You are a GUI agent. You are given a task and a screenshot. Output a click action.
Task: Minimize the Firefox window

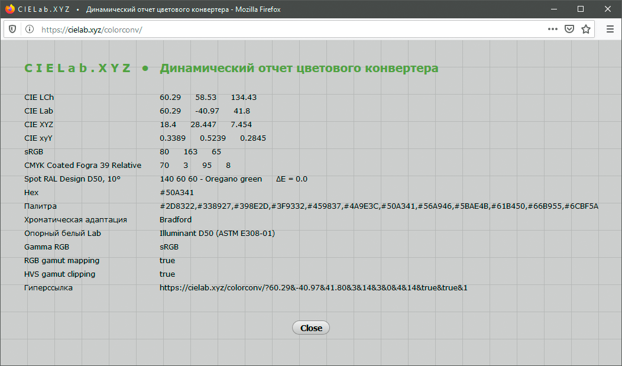553,9
